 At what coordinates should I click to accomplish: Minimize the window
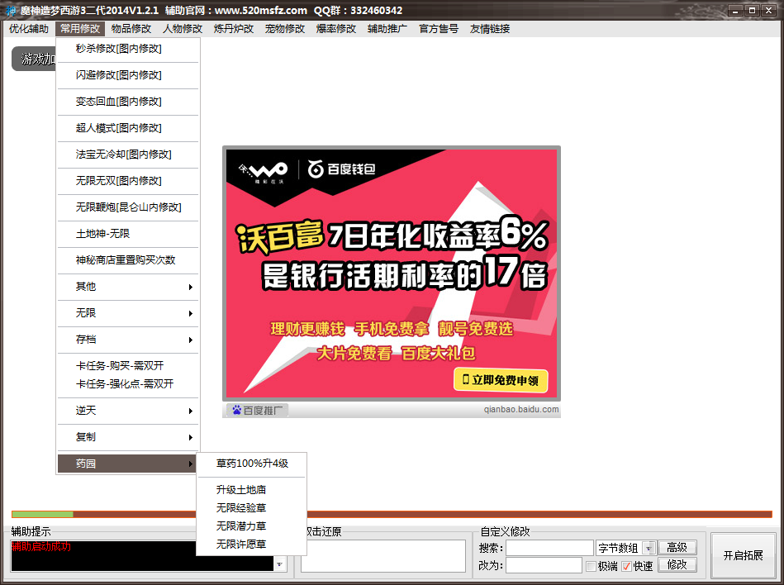click(735, 11)
